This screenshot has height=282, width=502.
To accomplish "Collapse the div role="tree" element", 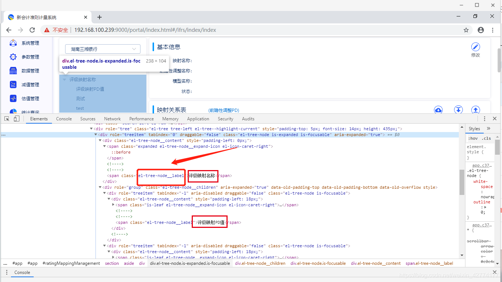I will pyautogui.click(x=91, y=129).
